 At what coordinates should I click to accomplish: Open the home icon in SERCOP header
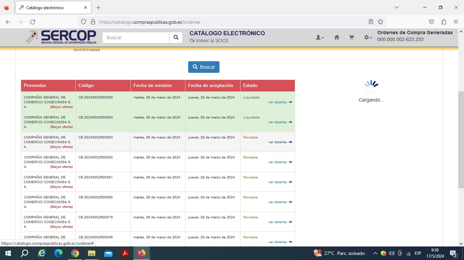point(337,38)
